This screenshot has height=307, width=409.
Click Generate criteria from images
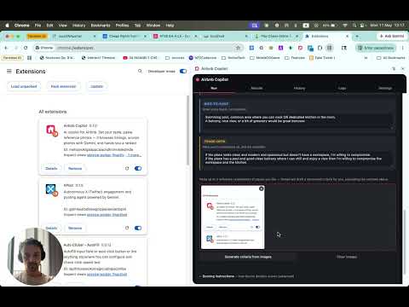point(248,257)
